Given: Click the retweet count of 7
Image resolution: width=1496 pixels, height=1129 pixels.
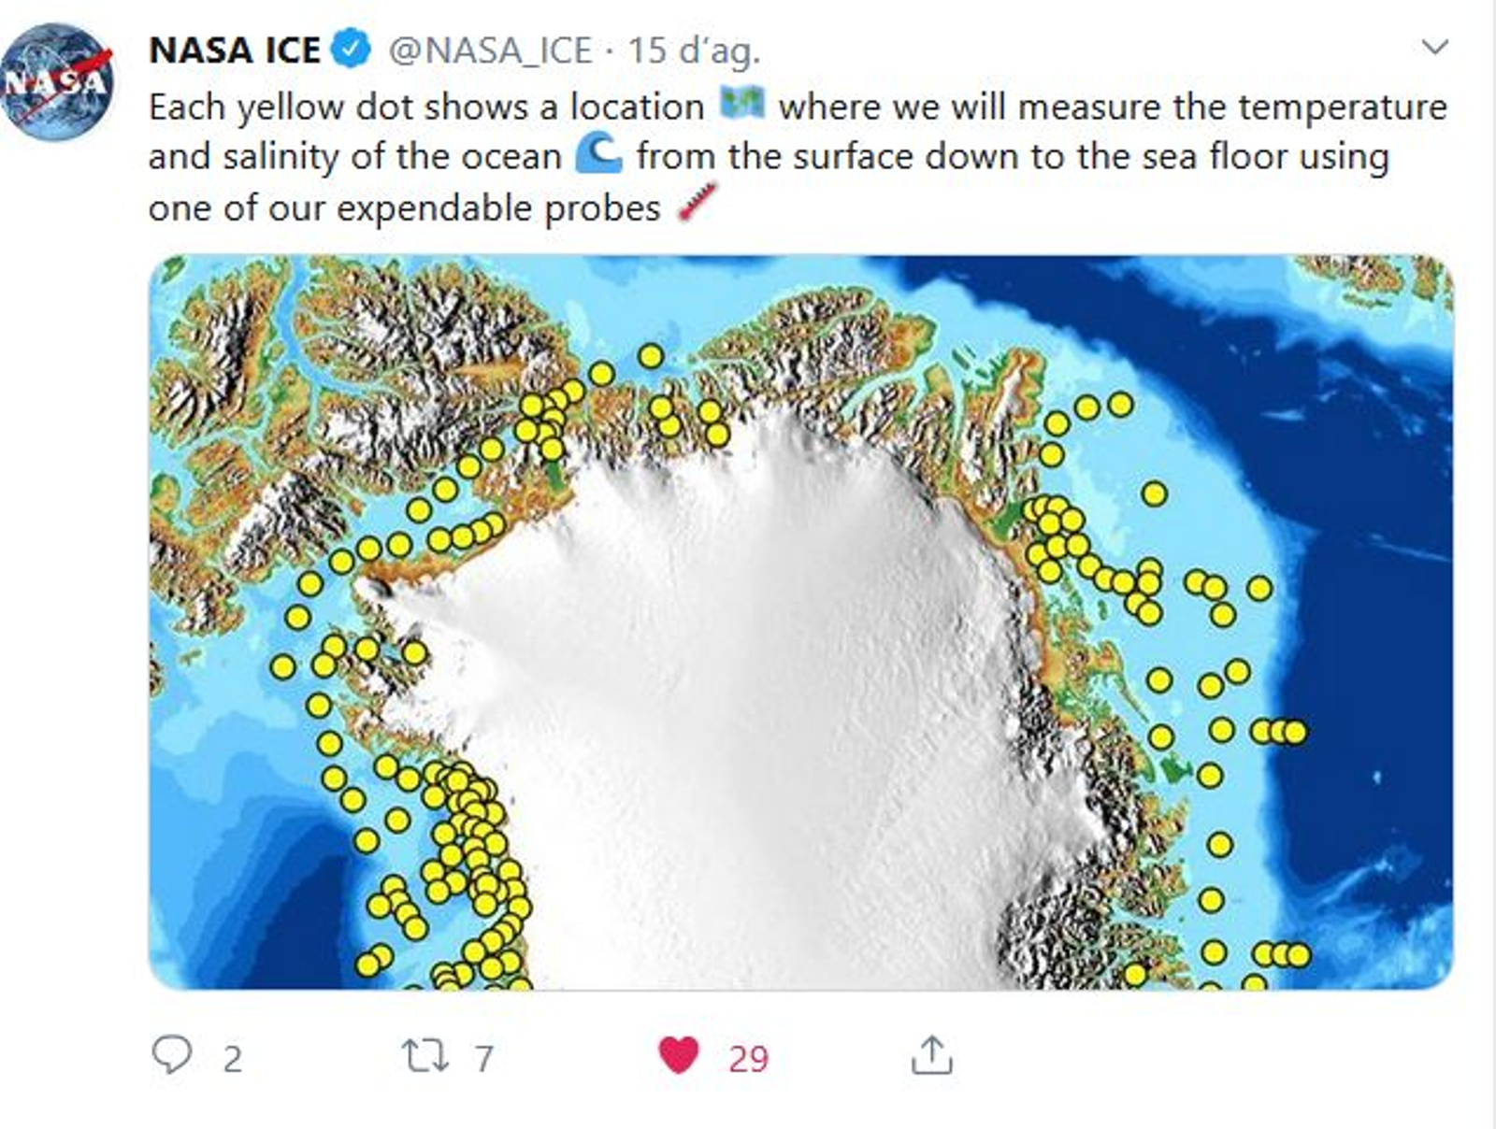Looking at the screenshot, I should (483, 1059).
